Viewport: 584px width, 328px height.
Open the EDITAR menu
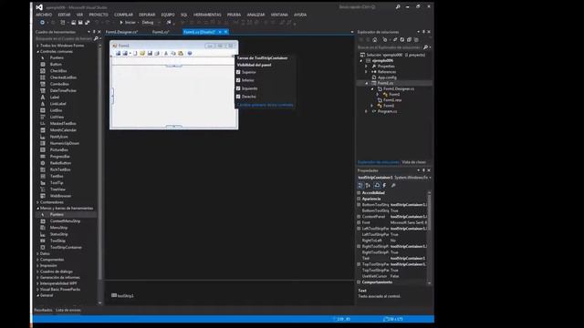[x=64, y=15]
